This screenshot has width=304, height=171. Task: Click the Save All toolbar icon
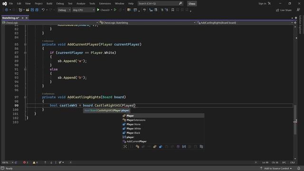tap(37, 9)
